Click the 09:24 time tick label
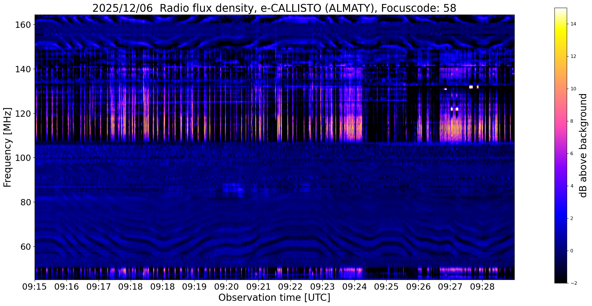 (354, 287)
